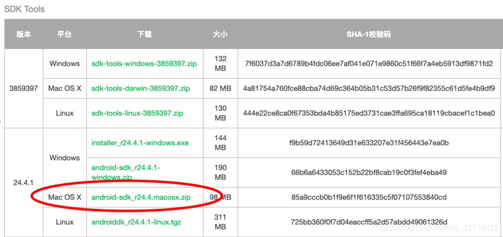Viewport: 503px width, 237px height.
Task: Select the version cell 24.4.1
Action: click(23, 183)
